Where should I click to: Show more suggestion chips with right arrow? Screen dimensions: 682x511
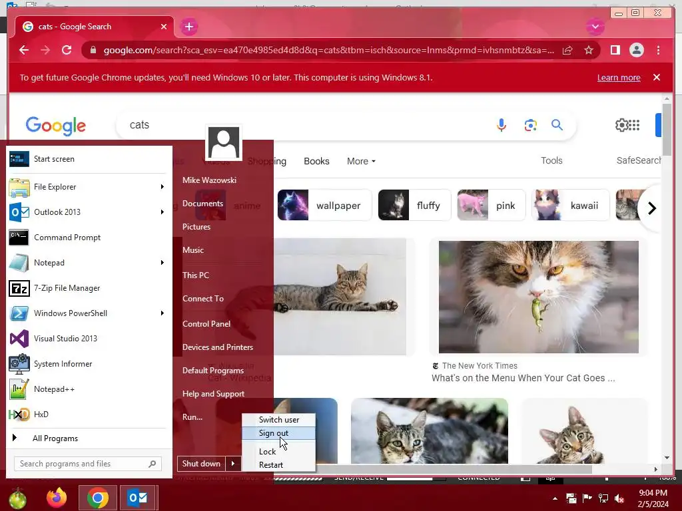click(x=651, y=208)
